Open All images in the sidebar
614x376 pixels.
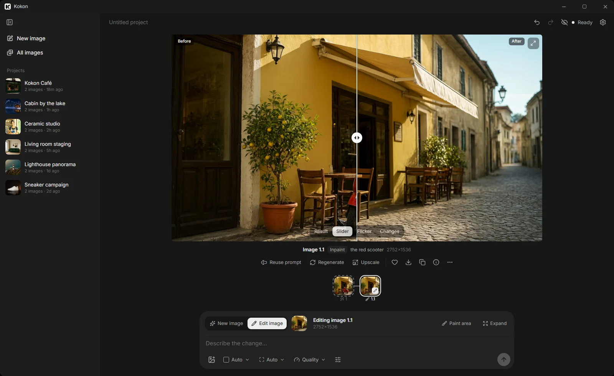(50, 53)
